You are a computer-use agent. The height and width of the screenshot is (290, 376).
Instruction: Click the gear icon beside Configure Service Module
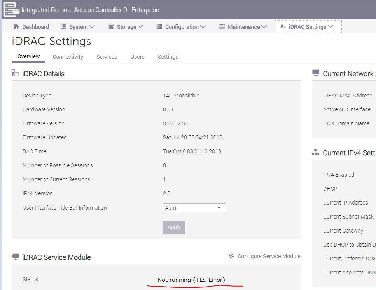[x=232, y=256]
